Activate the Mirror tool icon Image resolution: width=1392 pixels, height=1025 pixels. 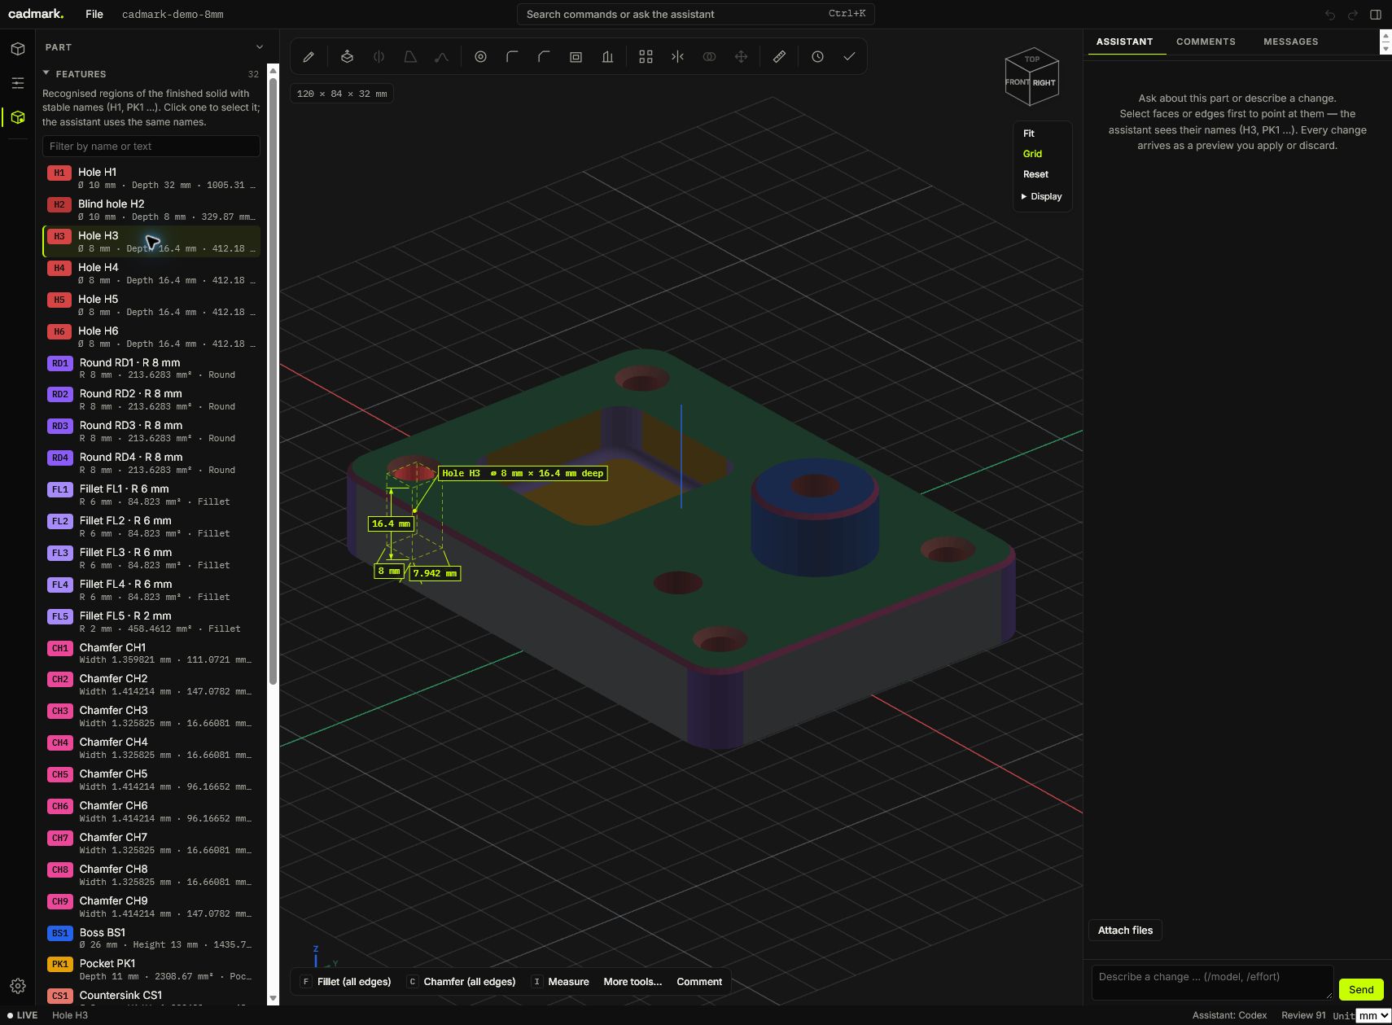click(677, 57)
